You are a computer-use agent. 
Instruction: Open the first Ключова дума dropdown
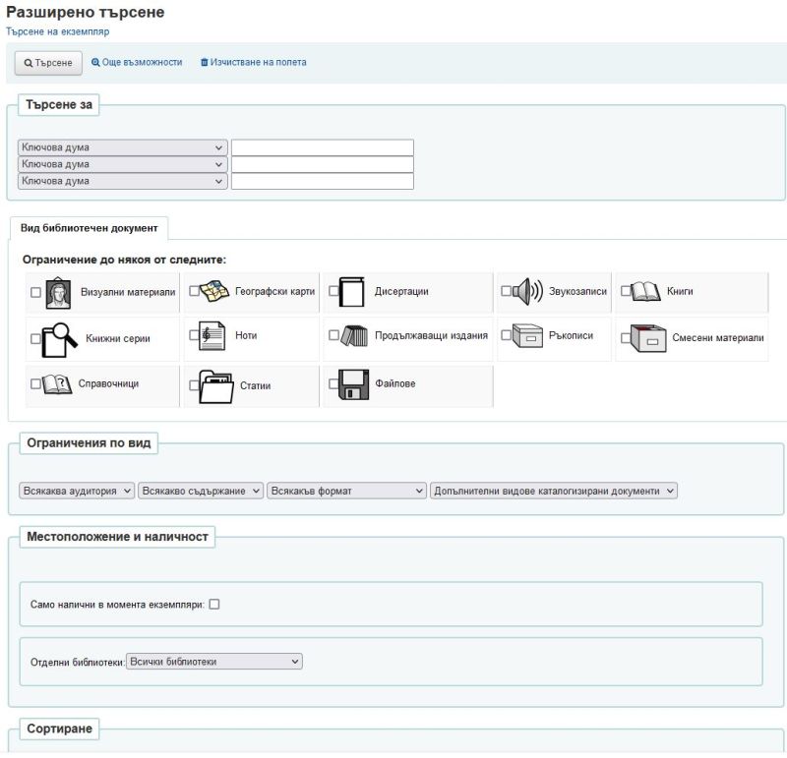click(x=122, y=147)
